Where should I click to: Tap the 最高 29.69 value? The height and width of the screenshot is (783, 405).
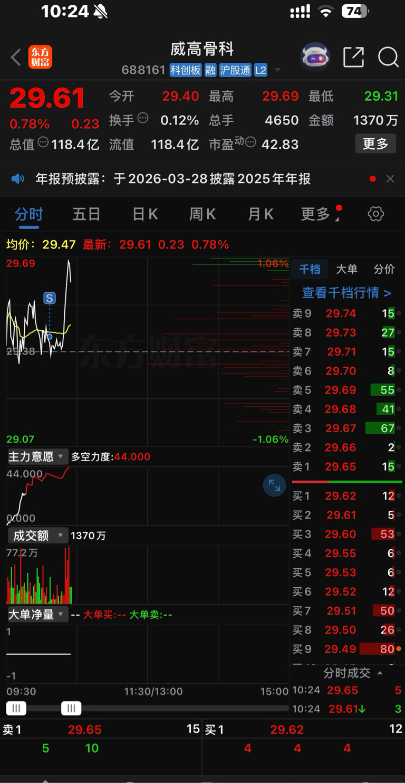point(281,97)
